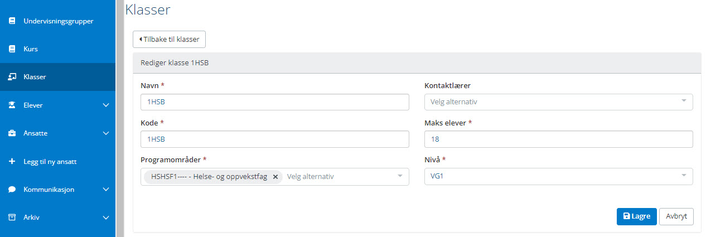706x237 pixels.
Task: Click the Undervisningsgrupper book icon
Action: (12, 21)
